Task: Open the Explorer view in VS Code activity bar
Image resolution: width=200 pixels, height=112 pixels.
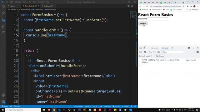Action: [3, 7]
